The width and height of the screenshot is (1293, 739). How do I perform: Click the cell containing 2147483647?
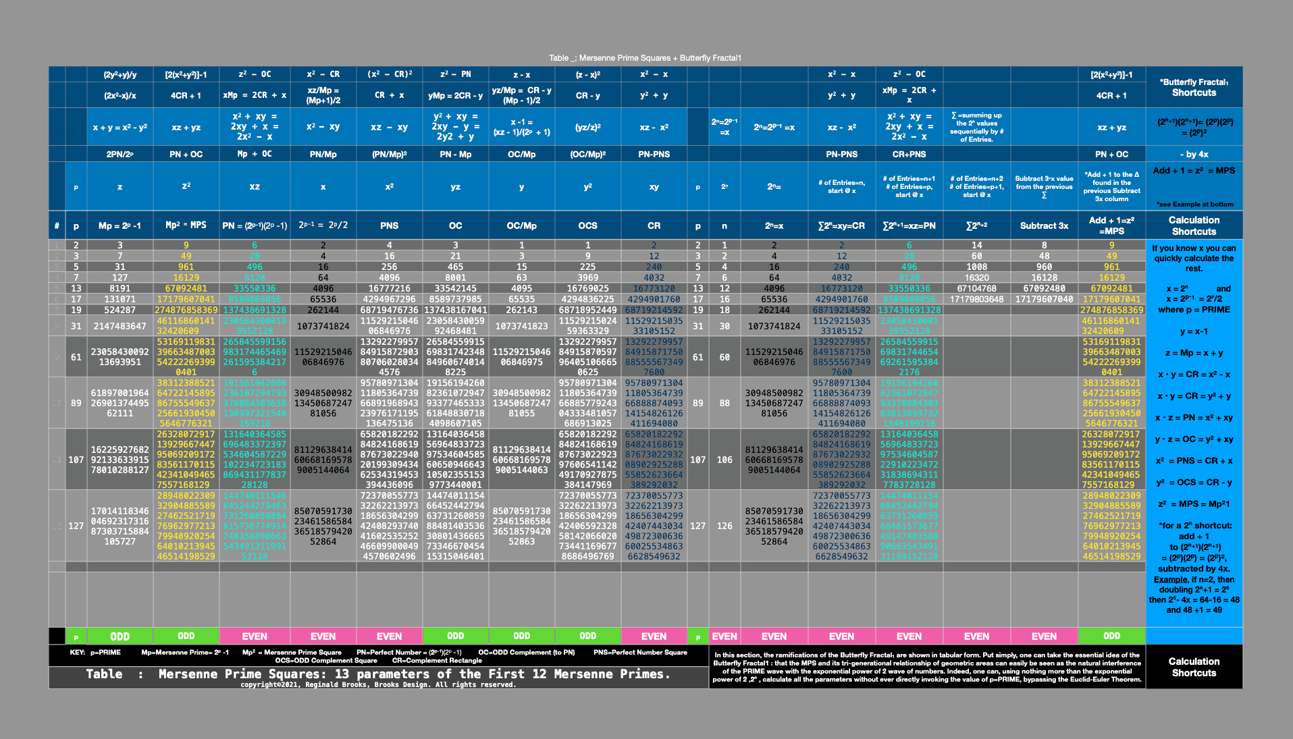tap(120, 326)
